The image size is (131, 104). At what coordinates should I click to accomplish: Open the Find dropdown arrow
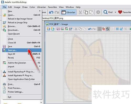click(115, 12)
